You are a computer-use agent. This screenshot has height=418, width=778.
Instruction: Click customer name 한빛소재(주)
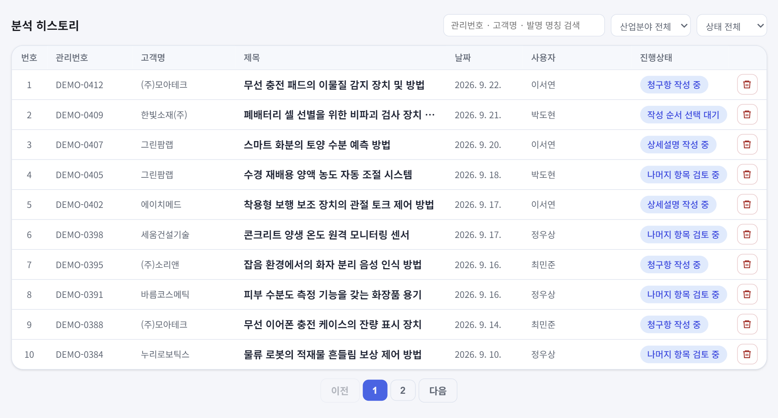pyautogui.click(x=164, y=115)
